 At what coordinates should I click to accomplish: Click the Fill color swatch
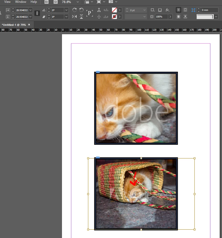[x=114, y=10]
